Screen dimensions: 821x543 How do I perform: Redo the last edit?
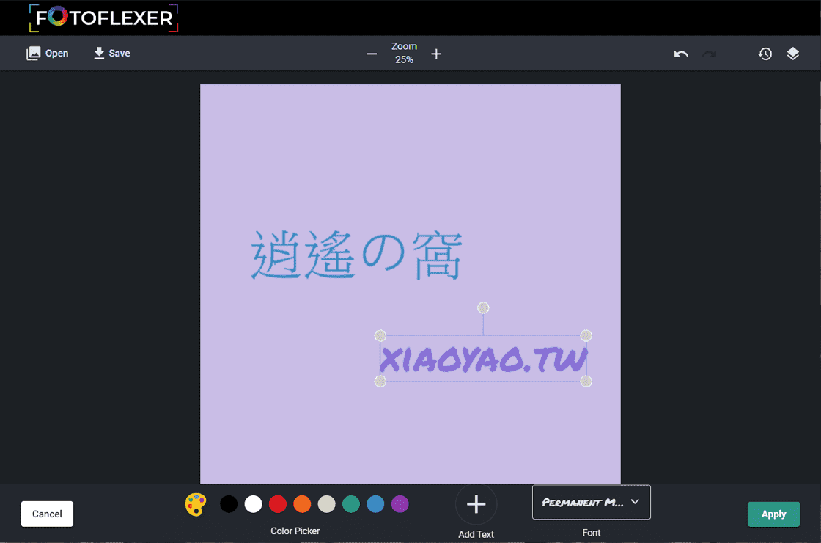(x=709, y=54)
